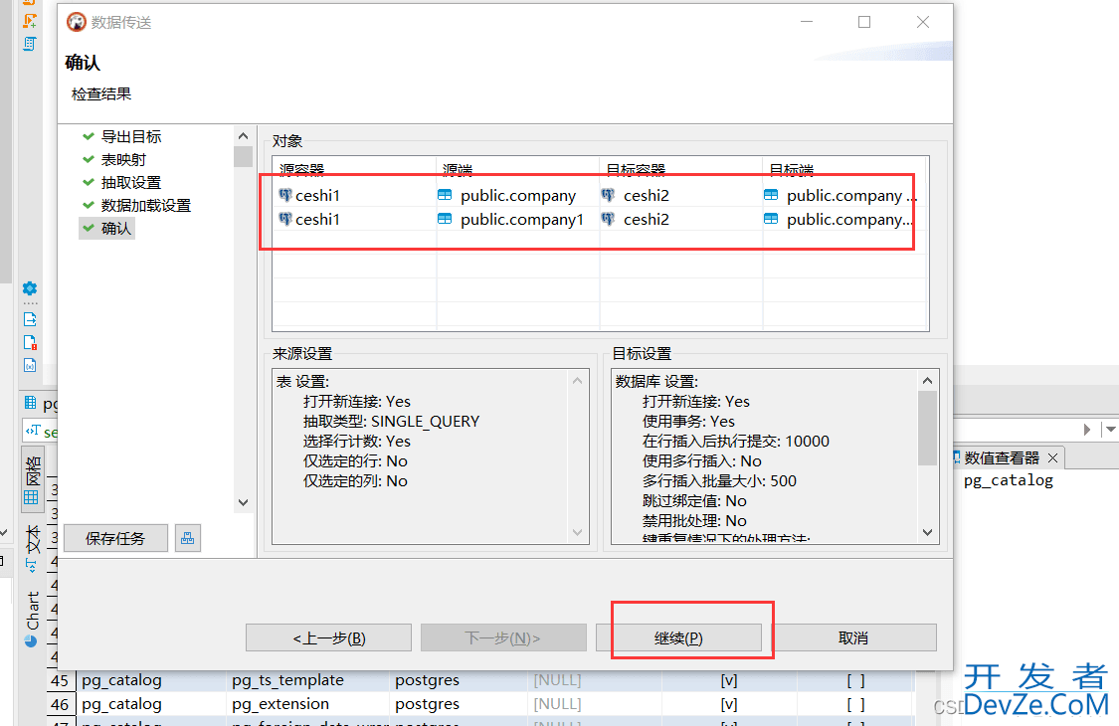Click the table icon beside the pg tab
Screen dimensions: 1119x726
[x=31, y=403]
